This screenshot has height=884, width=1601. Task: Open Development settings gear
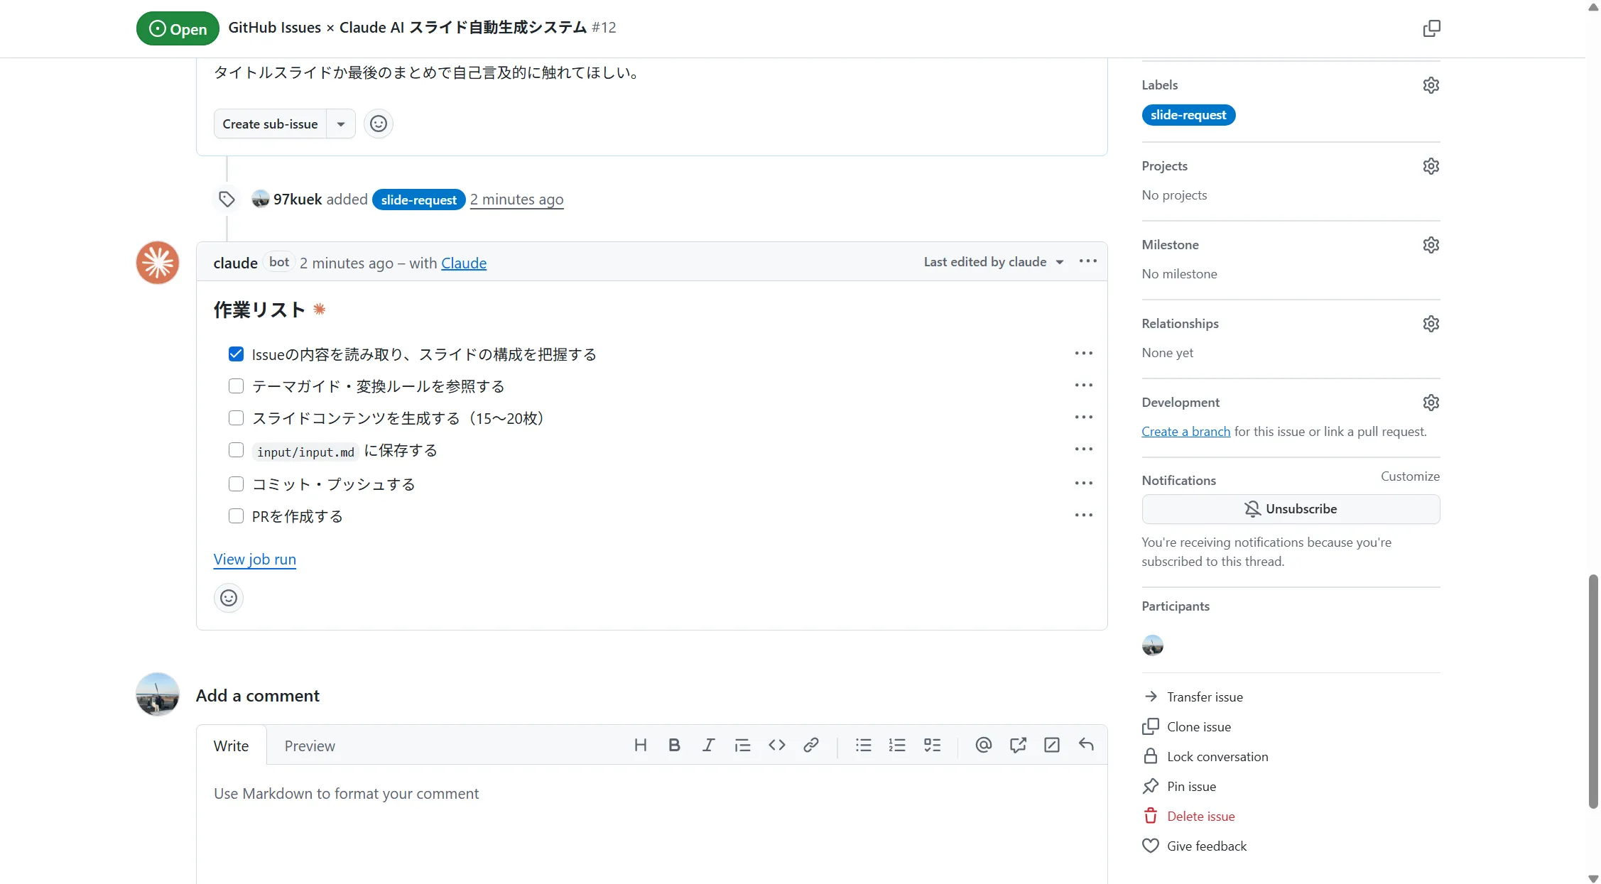1431,403
